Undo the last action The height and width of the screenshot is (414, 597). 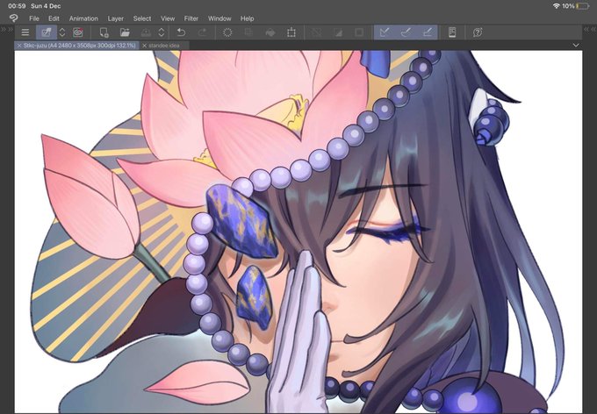pos(181,32)
